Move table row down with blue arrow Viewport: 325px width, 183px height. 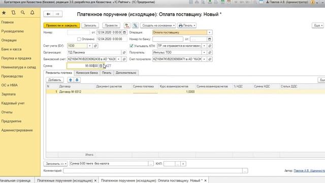coord(77,80)
